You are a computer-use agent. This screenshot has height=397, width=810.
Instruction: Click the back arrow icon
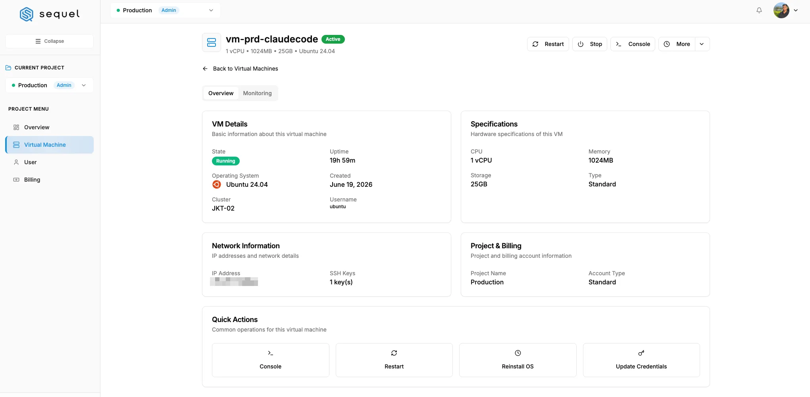(205, 69)
